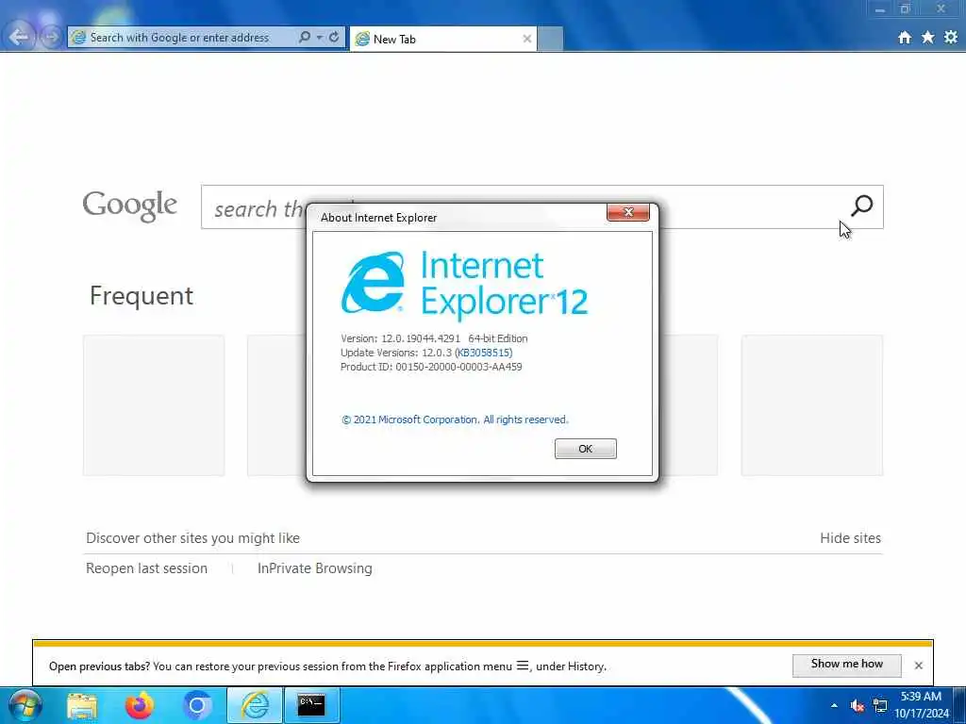Open a new blank tab button
Image resolution: width=966 pixels, height=724 pixels.
point(550,39)
